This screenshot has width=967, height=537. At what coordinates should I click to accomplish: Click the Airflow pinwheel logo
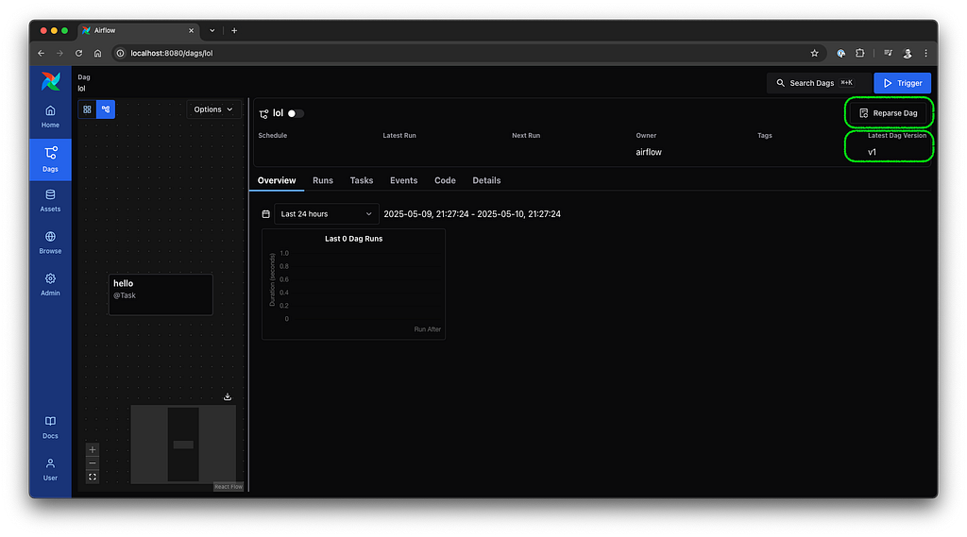(51, 81)
